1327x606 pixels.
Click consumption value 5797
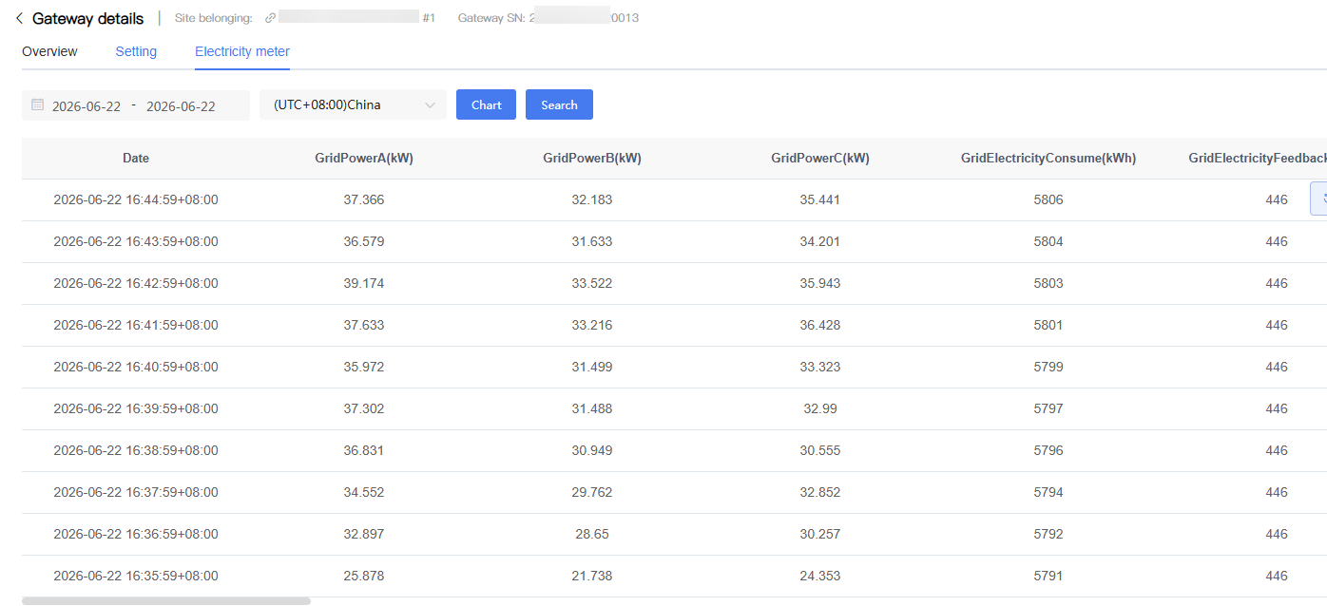tap(1048, 409)
